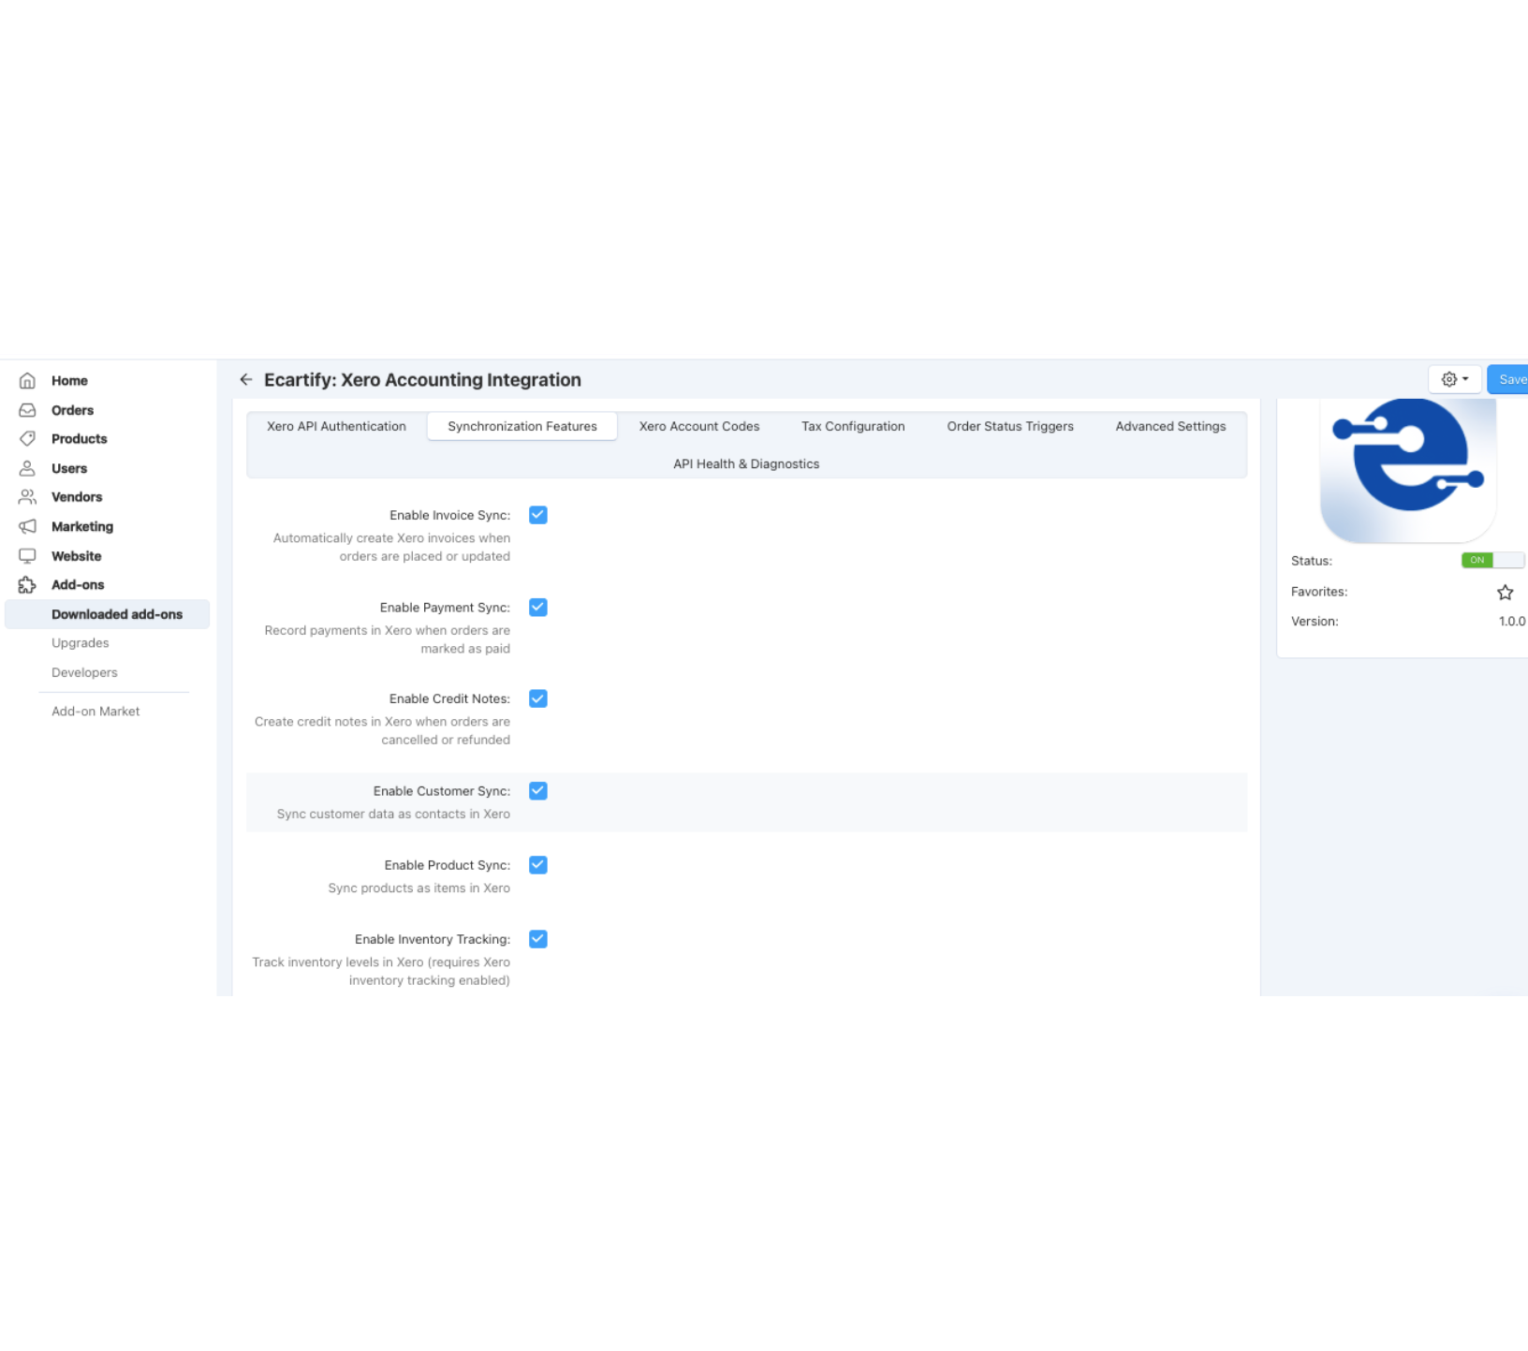
Task: Open API Health & Diagnostics tab
Action: pos(745,464)
